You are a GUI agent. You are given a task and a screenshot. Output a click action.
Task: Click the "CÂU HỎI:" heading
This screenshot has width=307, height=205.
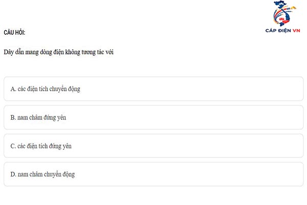tap(14, 33)
